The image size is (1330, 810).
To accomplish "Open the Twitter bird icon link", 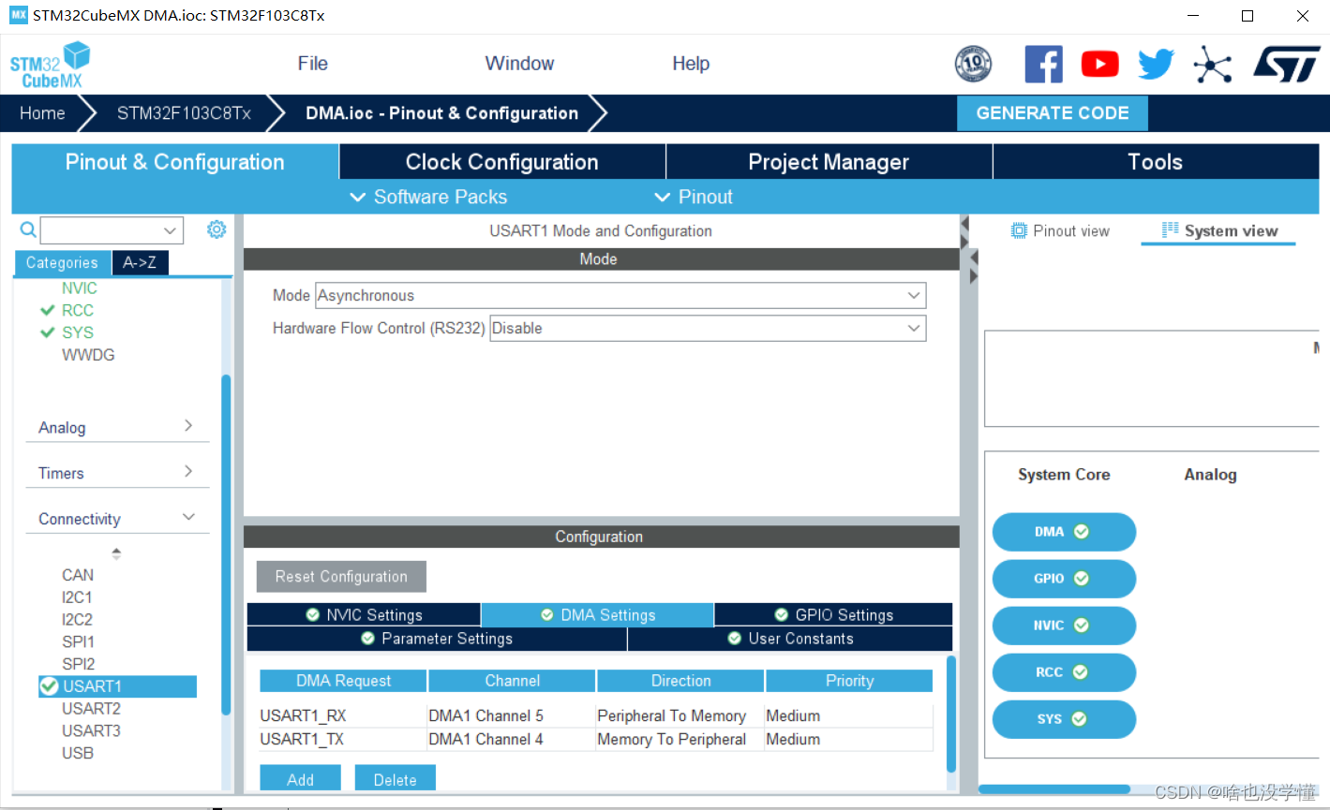I will (1156, 65).
